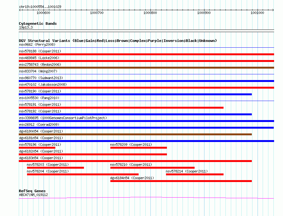The height and width of the screenshot is (216, 283).
Task: Click the nsv833704 (Wong2007) label
Action: (38, 71)
